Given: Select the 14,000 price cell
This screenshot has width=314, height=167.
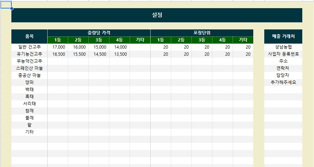Looking at the screenshot, I should pos(120,47).
